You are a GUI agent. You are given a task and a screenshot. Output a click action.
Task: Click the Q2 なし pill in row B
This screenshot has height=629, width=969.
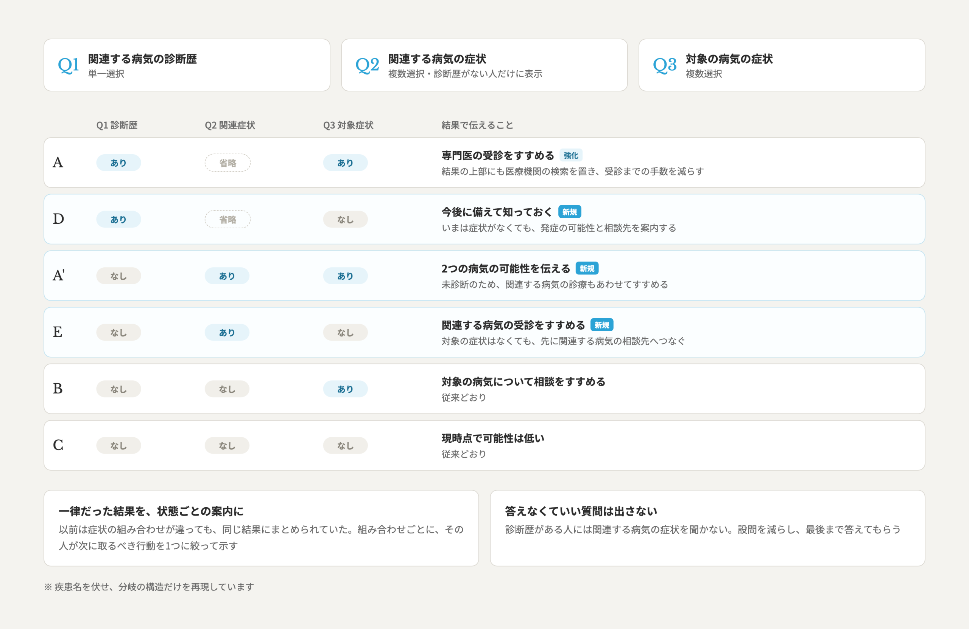click(227, 389)
